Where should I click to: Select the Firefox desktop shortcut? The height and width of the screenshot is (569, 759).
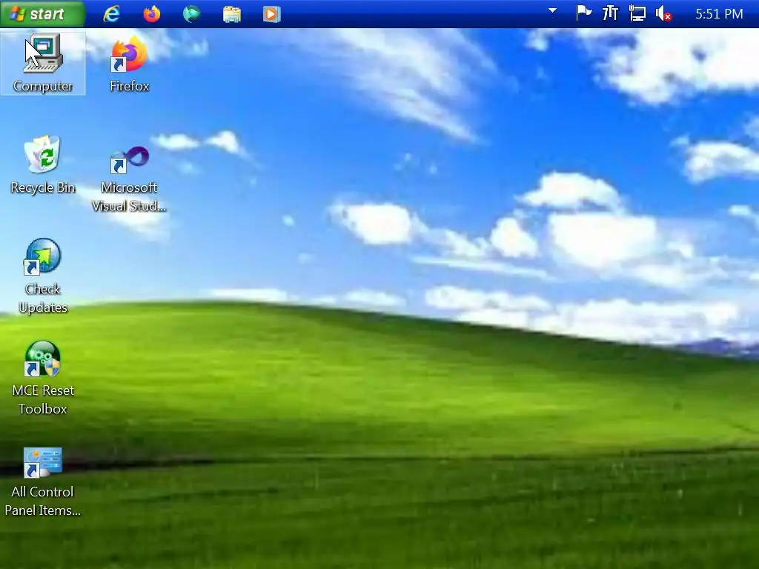click(129, 64)
